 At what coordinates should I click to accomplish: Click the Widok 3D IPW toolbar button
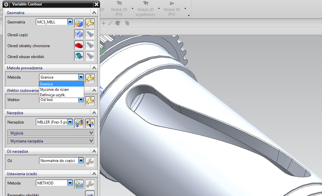coord(172,9)
